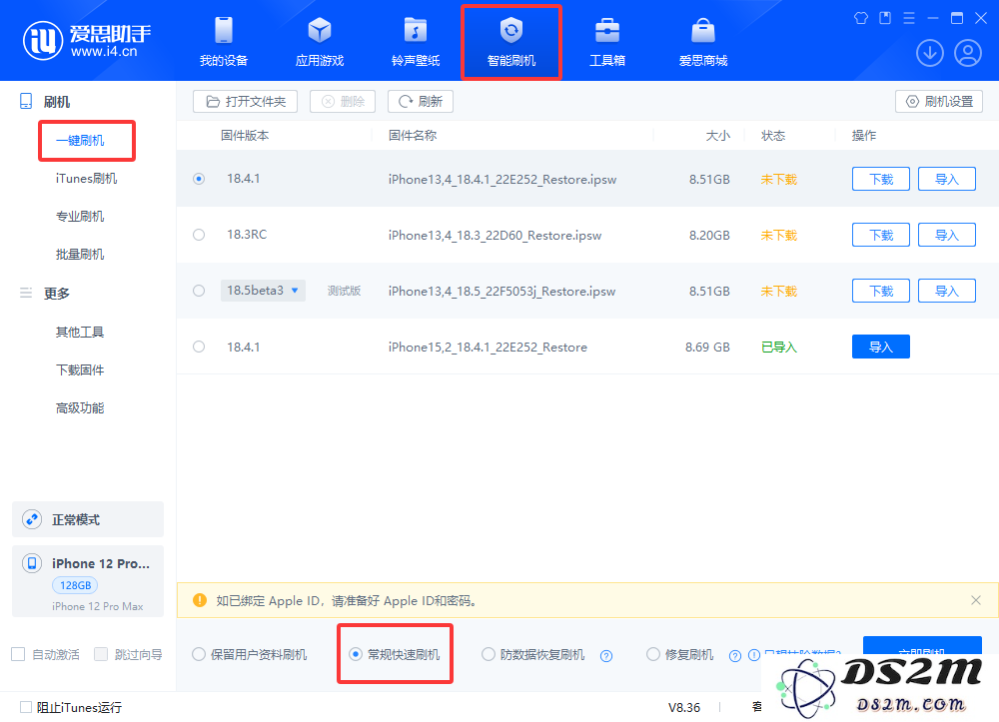The height and width of the screenshot is (722, 999).
Task: Open the download manager circle arrow icon
Action: (x=929, y=53)
